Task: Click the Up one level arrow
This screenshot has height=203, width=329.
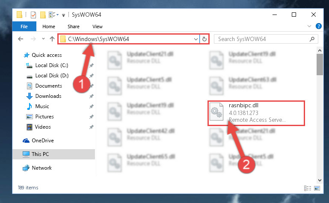Action: (x=52, y=39)
